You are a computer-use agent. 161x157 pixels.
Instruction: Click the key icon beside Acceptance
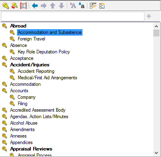click(4, 58)
